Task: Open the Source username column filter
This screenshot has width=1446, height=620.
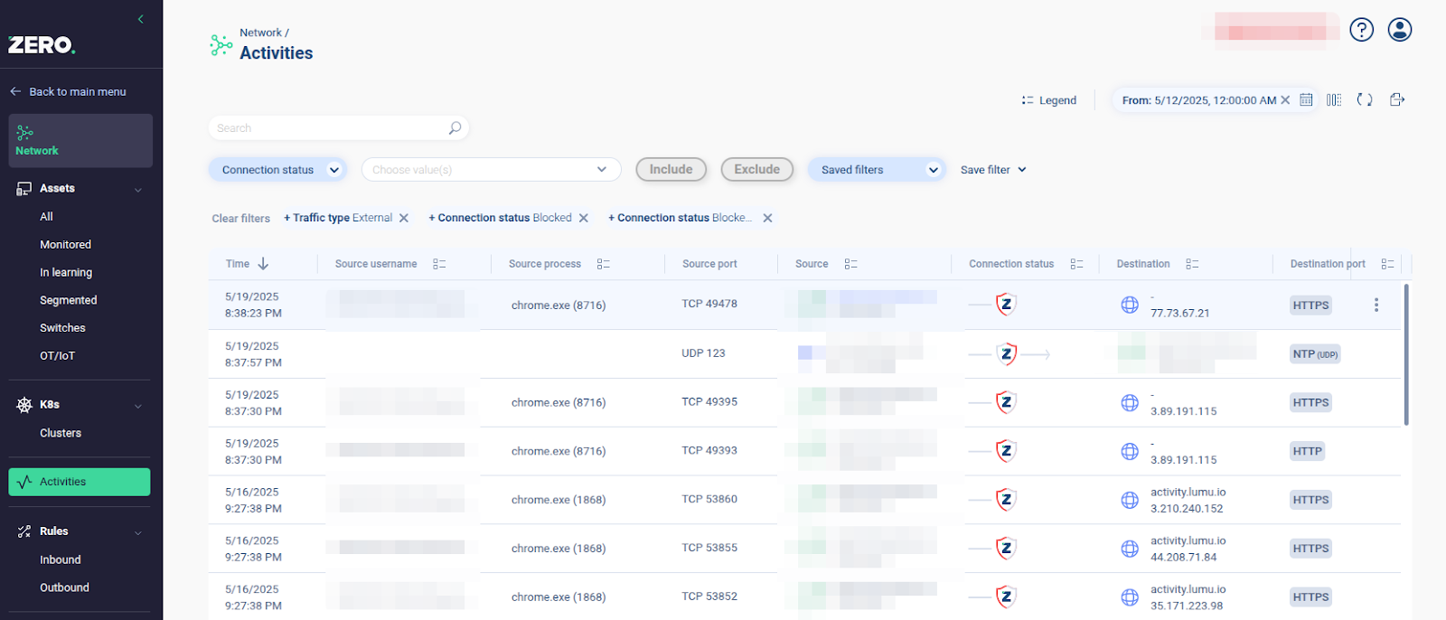Action: pyautogui.click(x=439, y=264)
